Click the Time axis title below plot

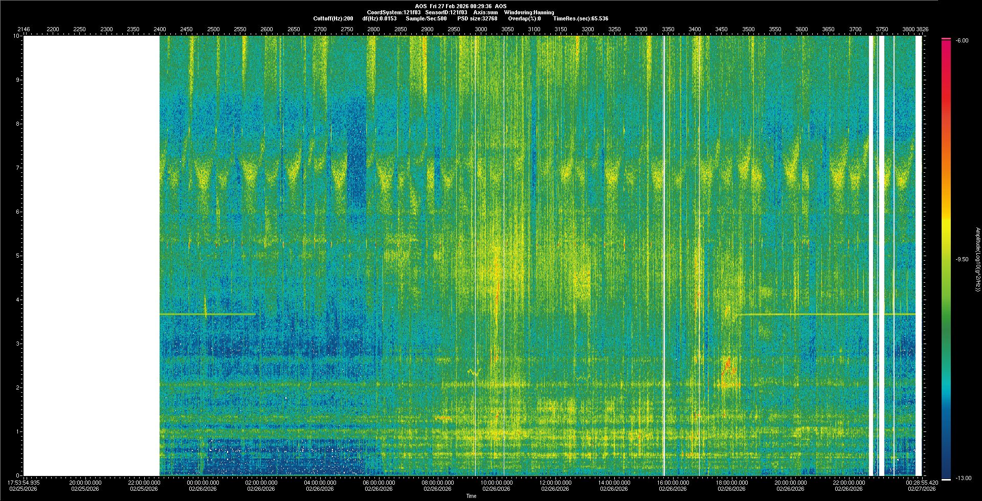(471, 496)
